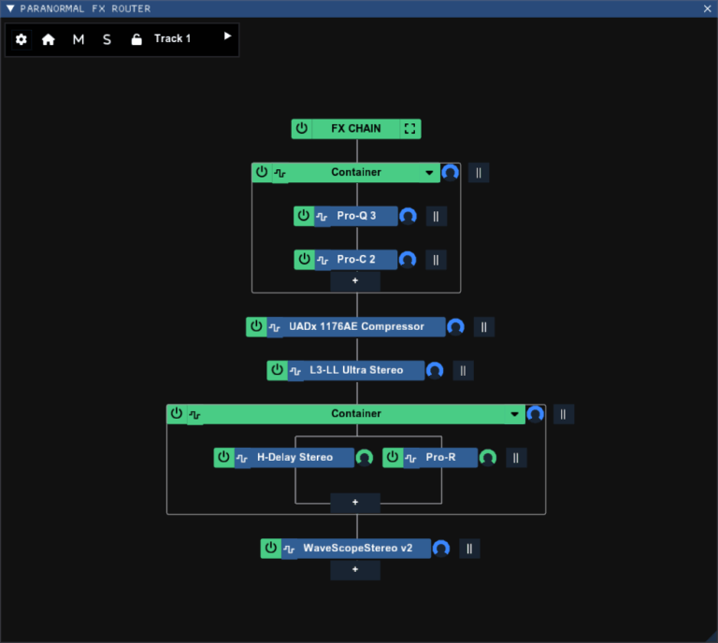Viewport: 718px width, 643px height.
Task: Bypass Pro-Q 3 with its power button
Action: [303, 216]
